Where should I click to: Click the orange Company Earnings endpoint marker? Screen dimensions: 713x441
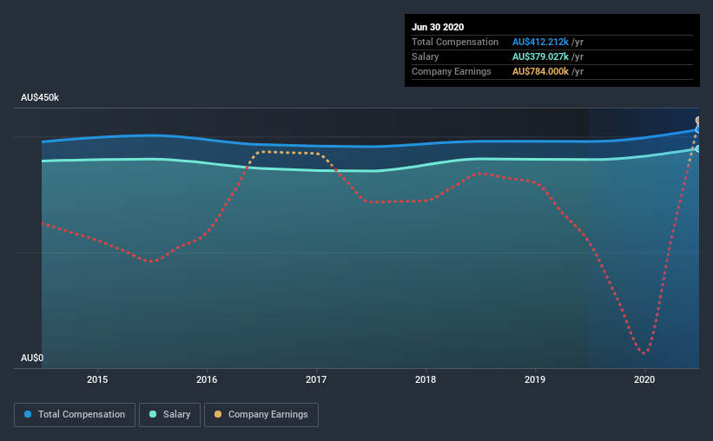(697, 121)
